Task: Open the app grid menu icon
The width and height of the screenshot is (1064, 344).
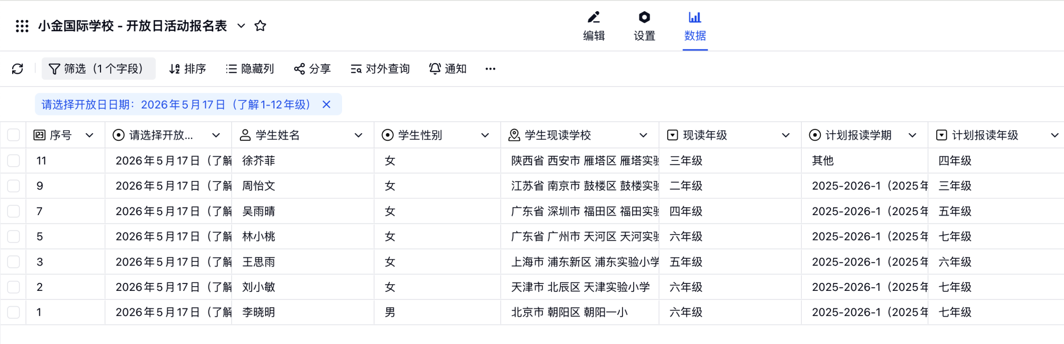Action: [22, 26]
